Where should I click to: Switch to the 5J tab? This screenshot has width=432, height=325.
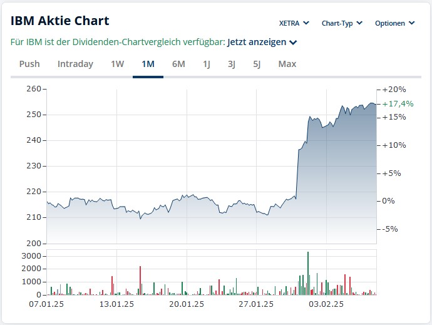(257, 64)
